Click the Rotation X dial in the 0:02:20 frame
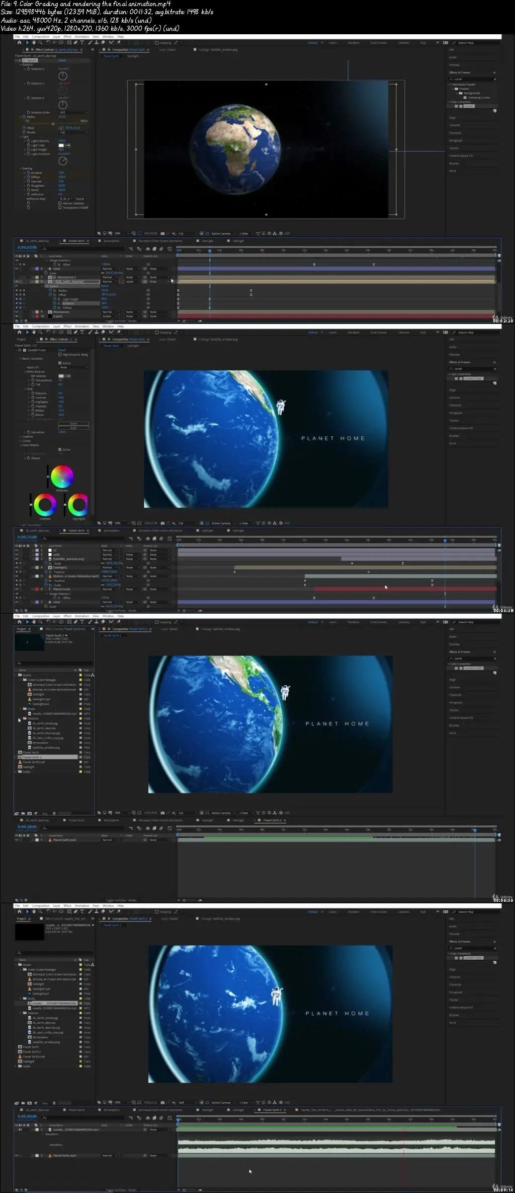The width and height of the screenshot is (515, 1193). point(63,76)
